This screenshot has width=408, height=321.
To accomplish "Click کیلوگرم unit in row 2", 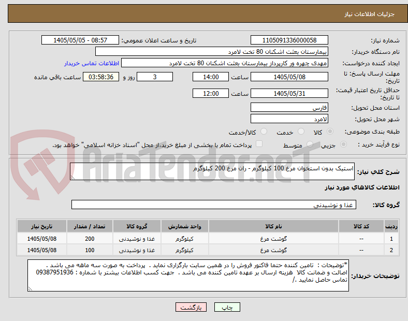I will [x=184, y=250].
